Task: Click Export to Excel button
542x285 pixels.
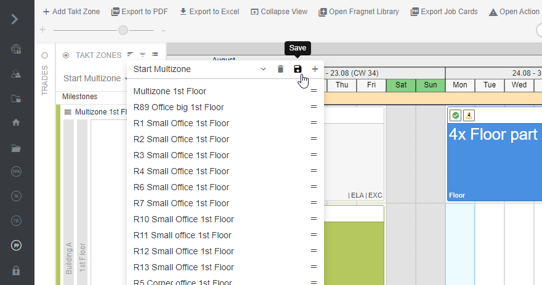Action: 210,12
